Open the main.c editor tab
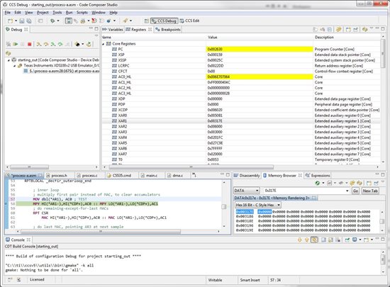Image resolution: width=390 pixels, height=287 pixels. pyautogui.click(x=149, y=176)
